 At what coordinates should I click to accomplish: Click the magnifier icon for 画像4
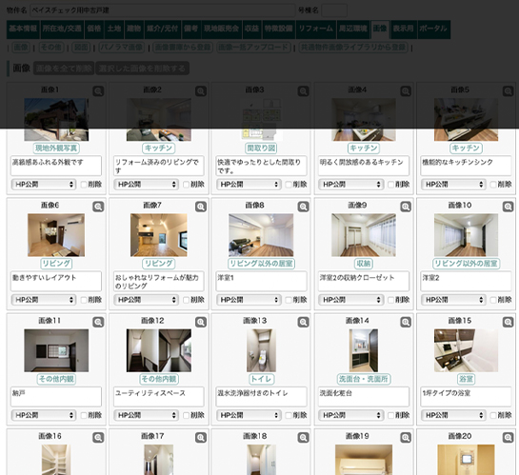[406, 91]
